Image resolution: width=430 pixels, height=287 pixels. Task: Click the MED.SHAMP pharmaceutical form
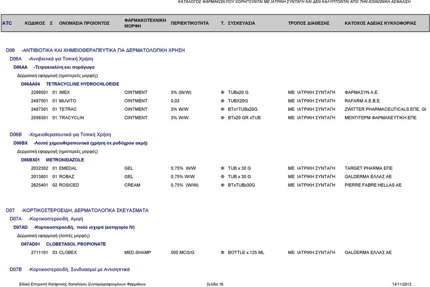(x=138, y=253)
